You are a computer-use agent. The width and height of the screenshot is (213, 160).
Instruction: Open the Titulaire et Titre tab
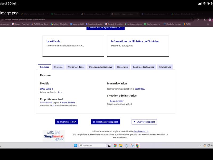[76, 67]
